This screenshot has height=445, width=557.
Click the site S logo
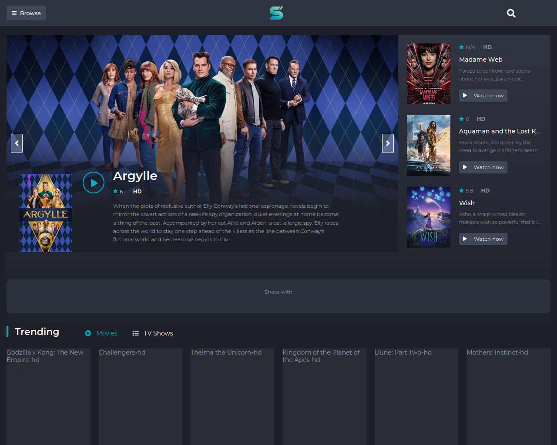[x=276, y=13]
